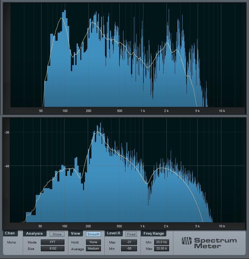Click the 200 label in lower spectrum
Image resolution: width=249 pixels, height=259 pixels.
pyautogui.click(x=88, y=226)
